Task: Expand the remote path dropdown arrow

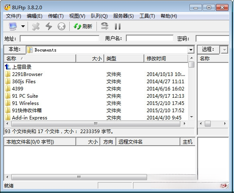Action: tap(224, 50)
